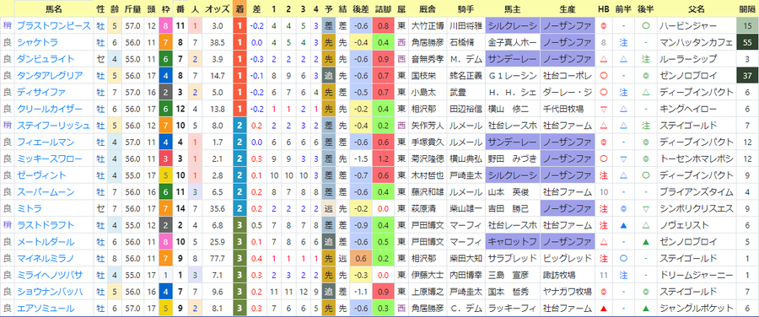Click jockey name 蛯名正義

(x=466, y=76)
